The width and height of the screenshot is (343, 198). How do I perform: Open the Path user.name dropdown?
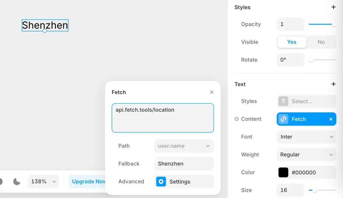pyautogui.click(x=184, y=146)
